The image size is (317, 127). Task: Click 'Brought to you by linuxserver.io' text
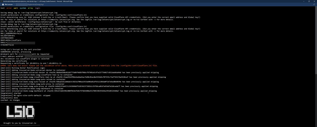click(20, 123)
